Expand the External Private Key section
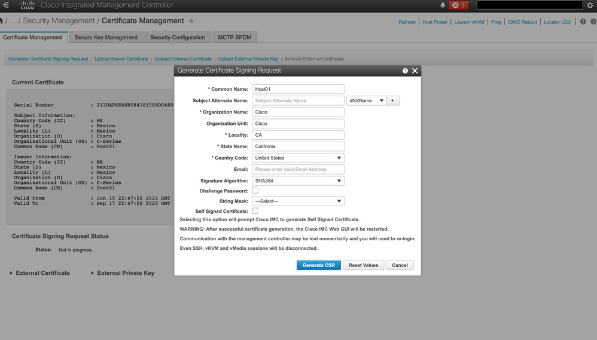The height and width of the screenshot is (340, 597). coord(123,273)
